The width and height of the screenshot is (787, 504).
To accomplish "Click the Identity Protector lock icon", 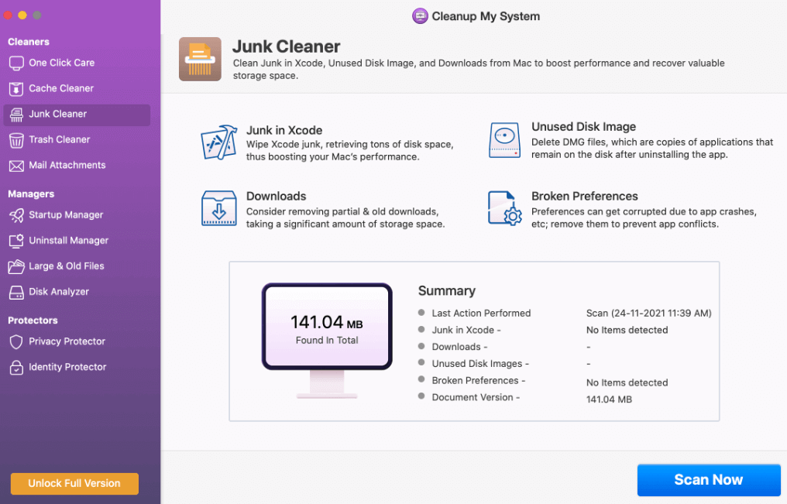I will 16,367.
